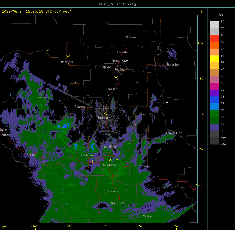Click the dBZ legend heading
The height and width of the screenshot is (230, 235).
pyautogui.click(x=221, y=15)
